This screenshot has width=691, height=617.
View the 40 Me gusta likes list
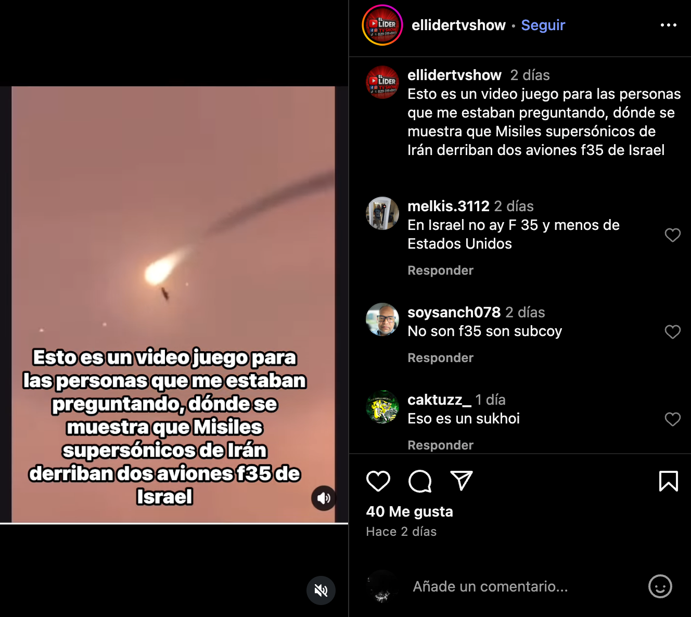(410, 511)
